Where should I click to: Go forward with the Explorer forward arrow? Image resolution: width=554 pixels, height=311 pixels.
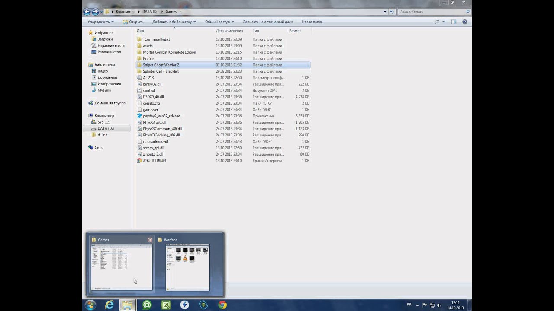pos(96,12)
